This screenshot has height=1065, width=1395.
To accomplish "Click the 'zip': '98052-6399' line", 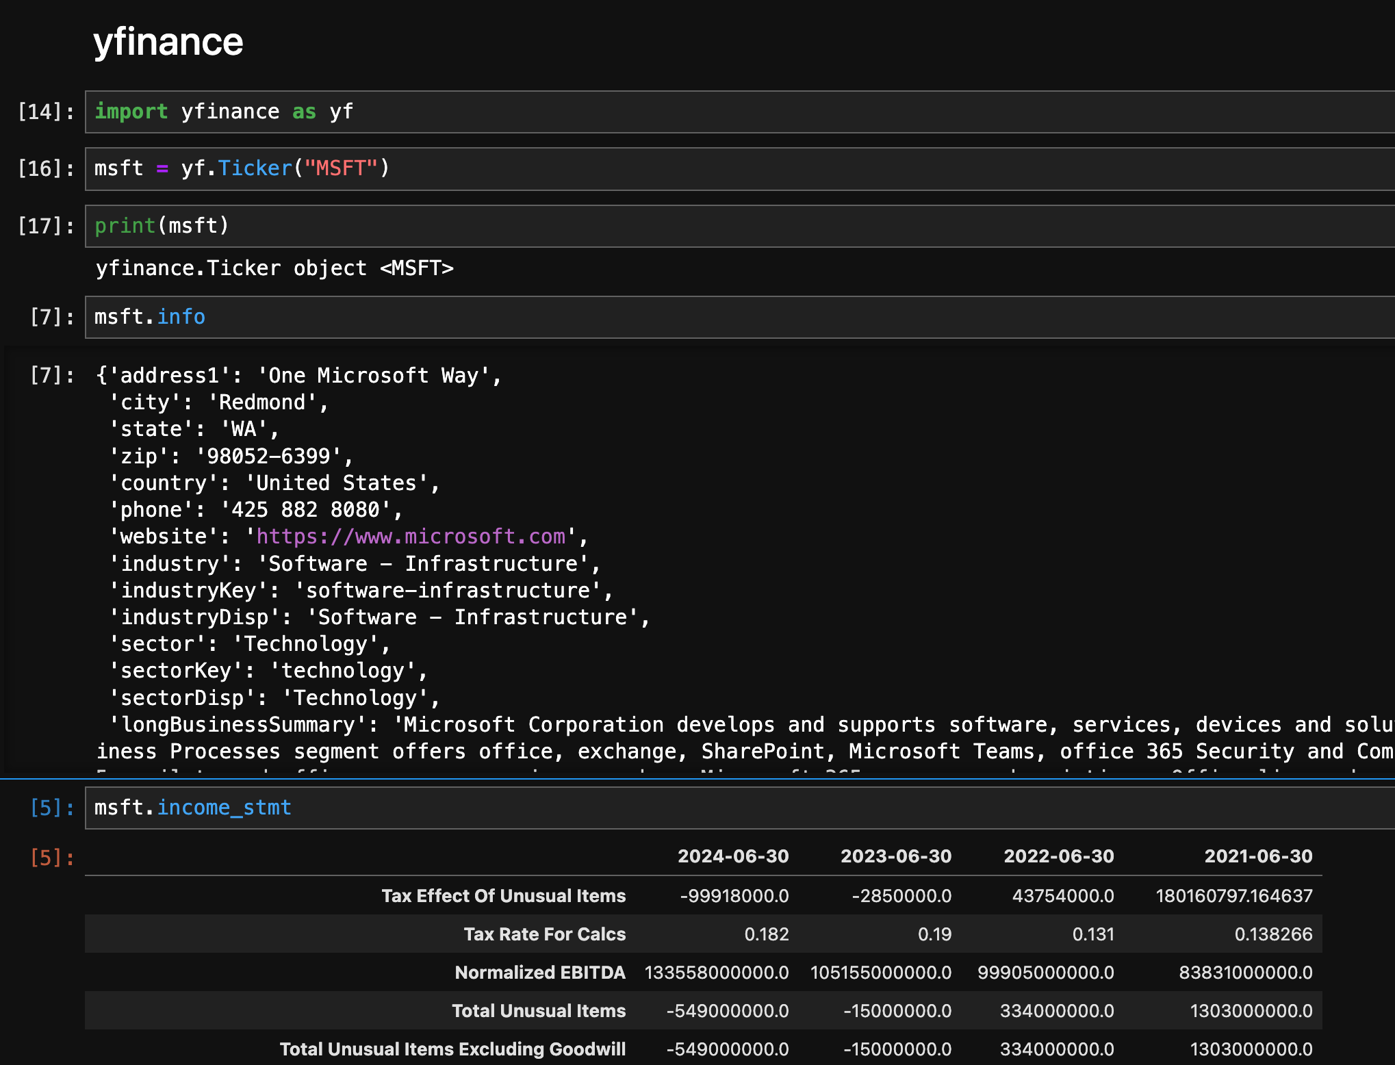I will [231, 457].
